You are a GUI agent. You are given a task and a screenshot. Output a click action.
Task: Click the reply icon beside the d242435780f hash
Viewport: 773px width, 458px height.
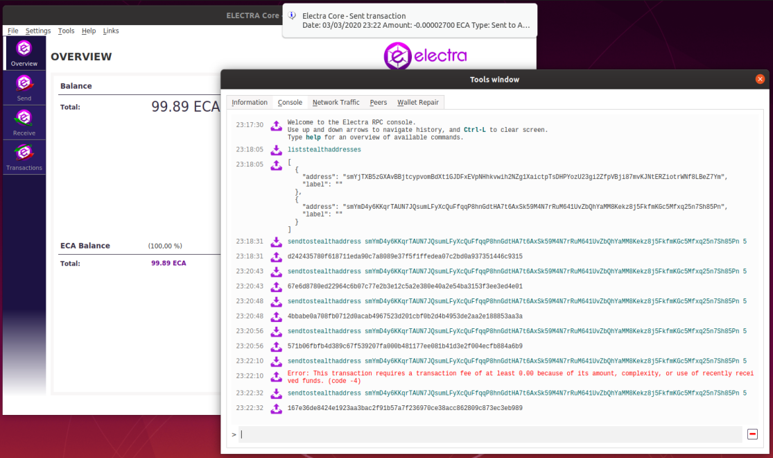tap(276, 257)
